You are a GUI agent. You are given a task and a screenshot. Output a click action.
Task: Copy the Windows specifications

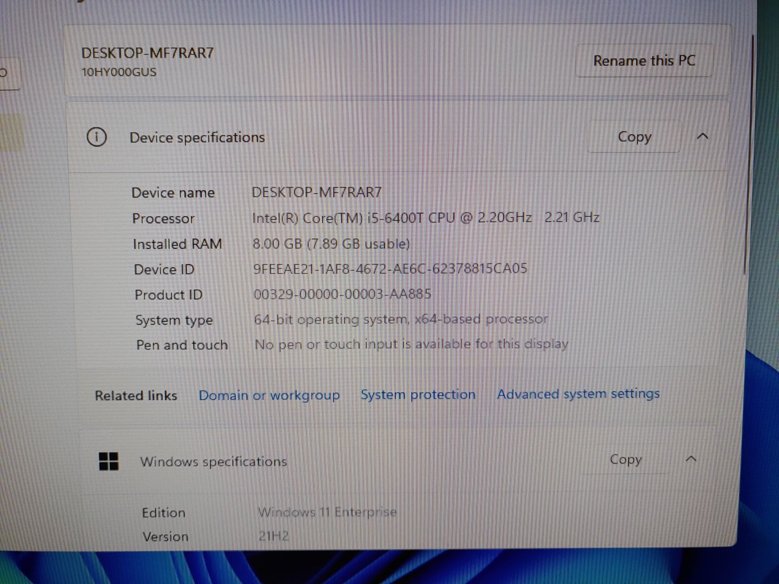[x=625, y=460]
